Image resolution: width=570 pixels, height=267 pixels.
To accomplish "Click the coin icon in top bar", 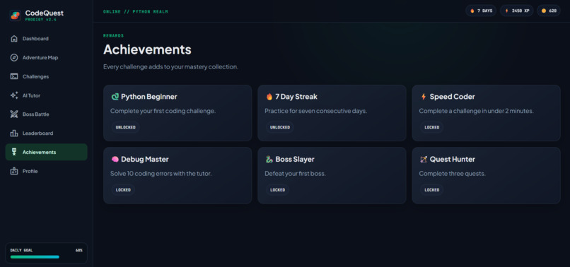I will click(544, 11).
